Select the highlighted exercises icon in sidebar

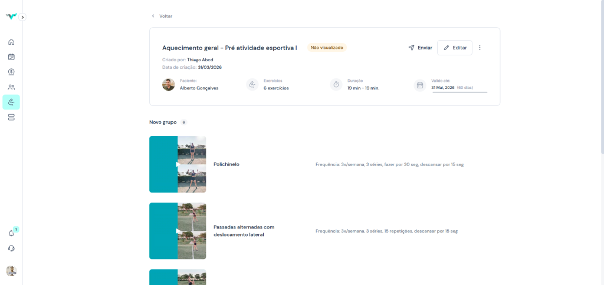click(11, 102)
